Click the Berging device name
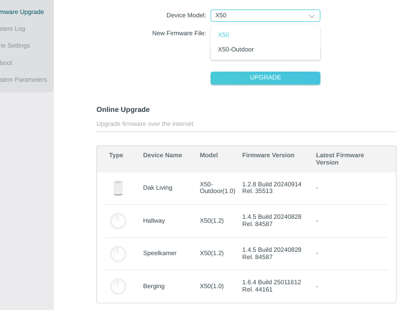410x310 pixels. [154, 286]
